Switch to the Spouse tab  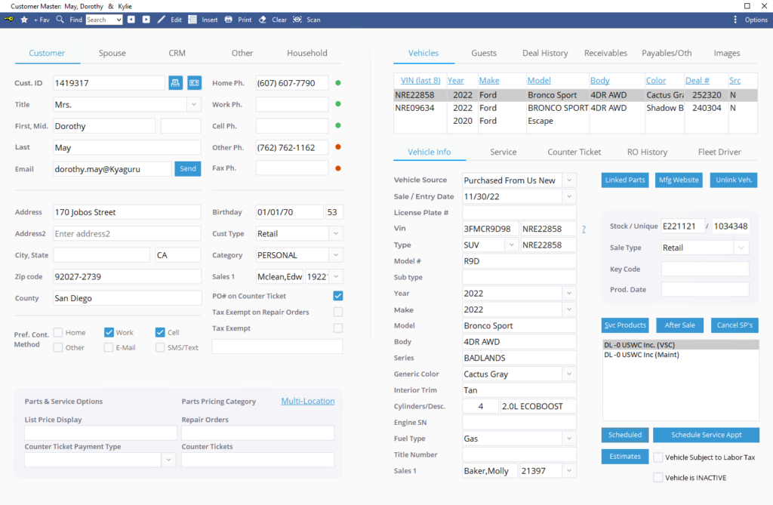coord(112,53)
